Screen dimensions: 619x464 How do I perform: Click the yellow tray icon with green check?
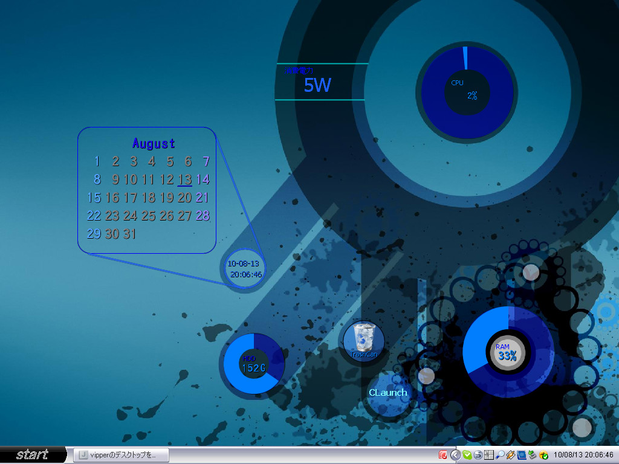coord(543,455)
